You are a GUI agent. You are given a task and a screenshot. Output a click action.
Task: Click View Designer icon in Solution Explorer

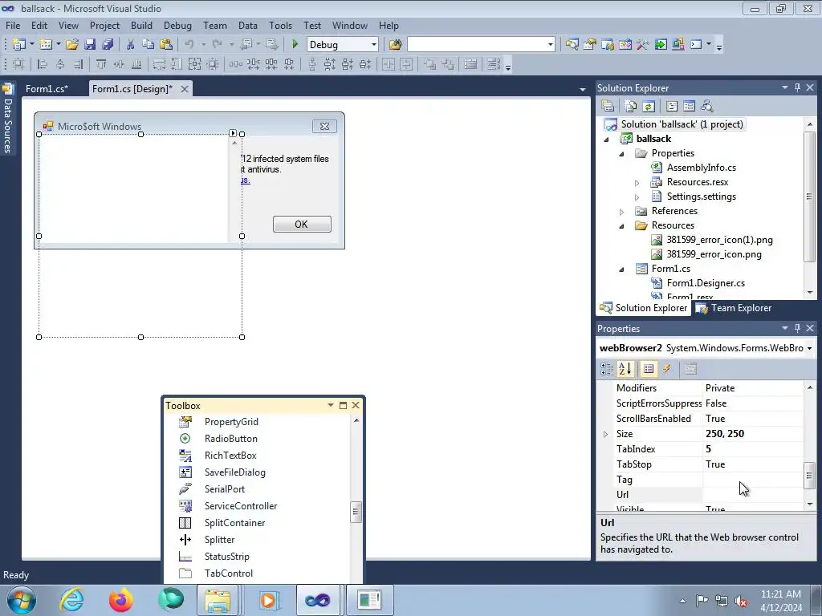[x=690, y=107]
